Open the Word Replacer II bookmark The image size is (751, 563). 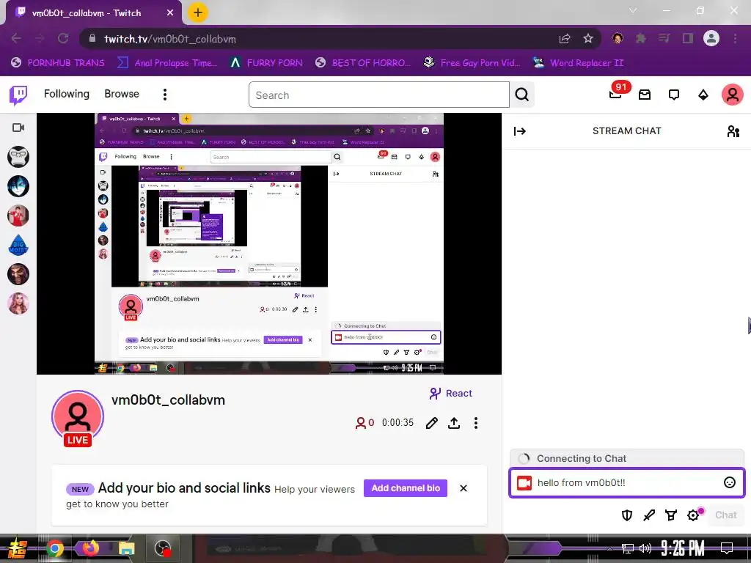click(578, 63)
